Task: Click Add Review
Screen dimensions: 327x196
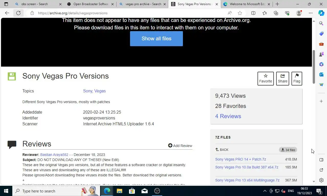Action: click(180, 145)
